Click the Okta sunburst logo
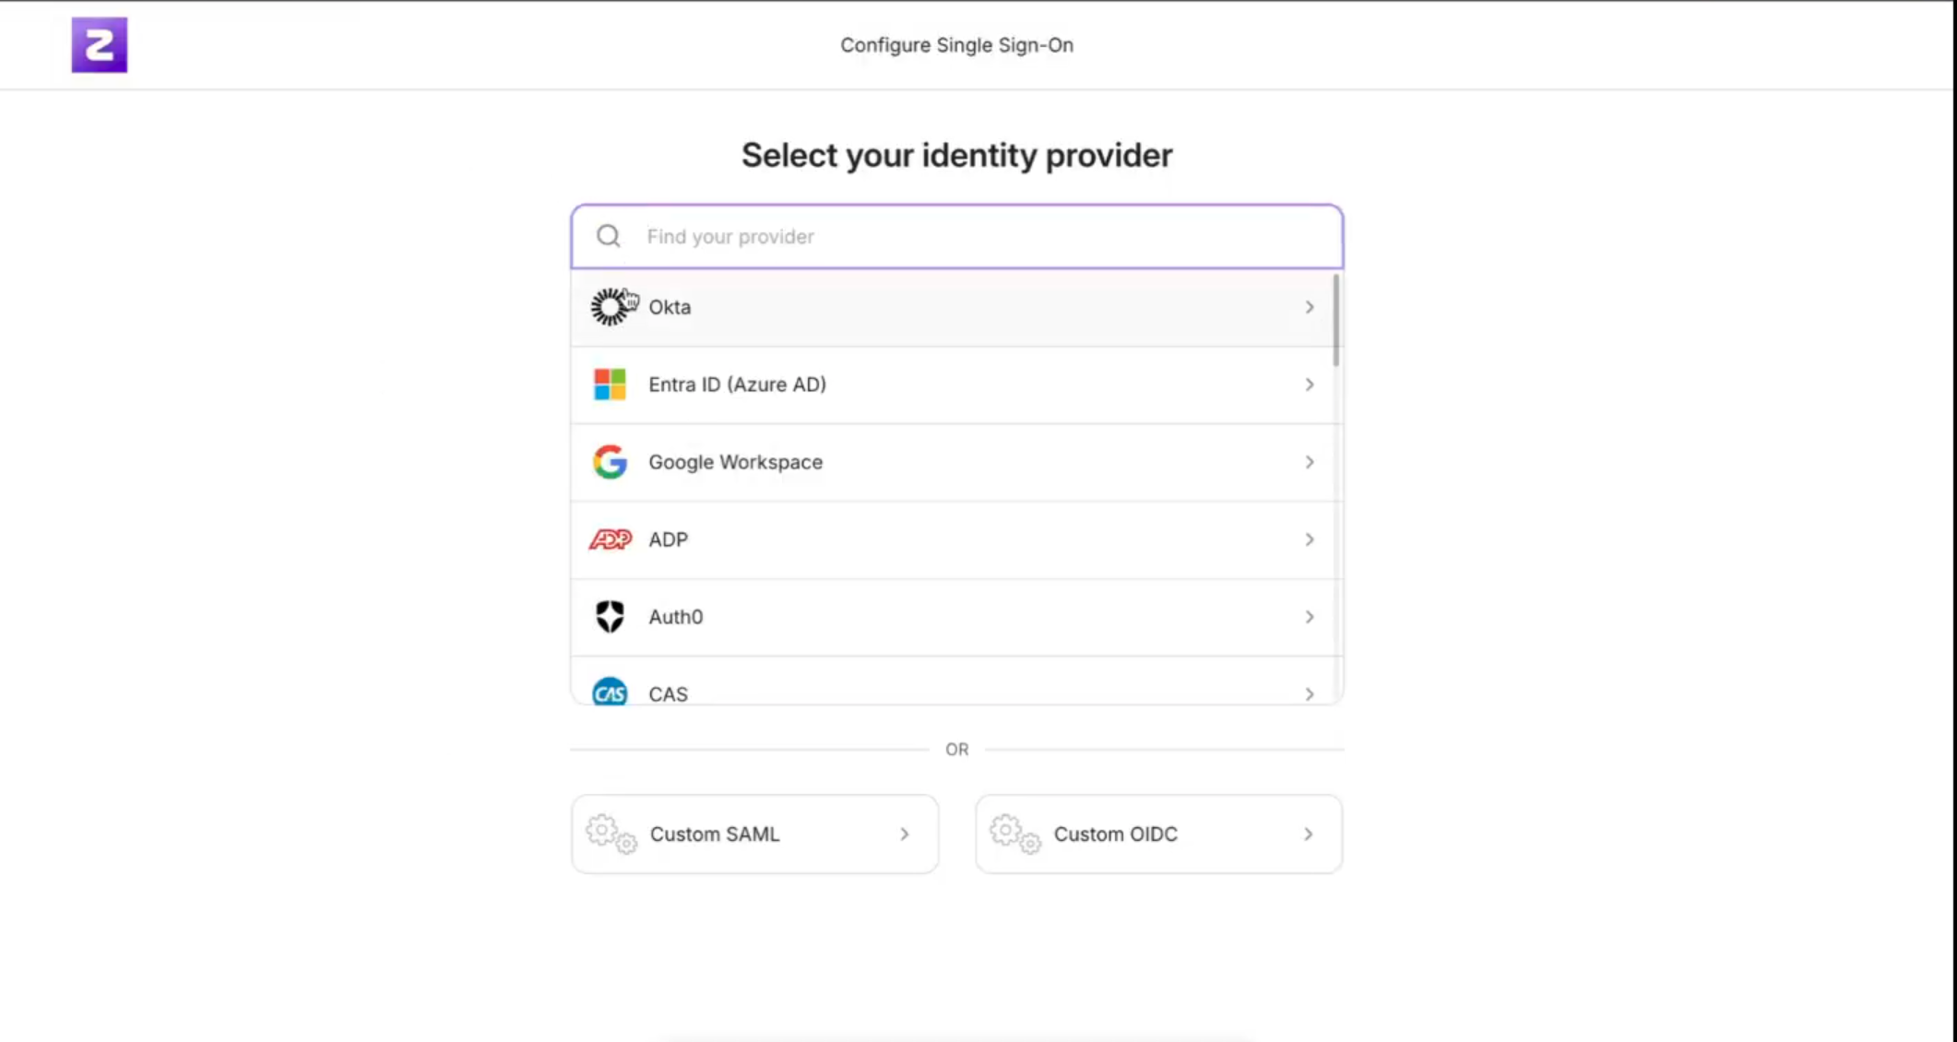1957x1042 pixels. [610, 307]
